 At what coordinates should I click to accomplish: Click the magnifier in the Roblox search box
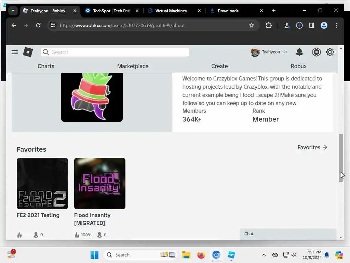46,52
